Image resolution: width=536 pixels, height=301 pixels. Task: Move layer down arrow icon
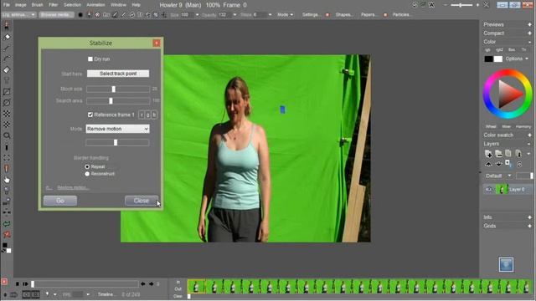[498, 164]
